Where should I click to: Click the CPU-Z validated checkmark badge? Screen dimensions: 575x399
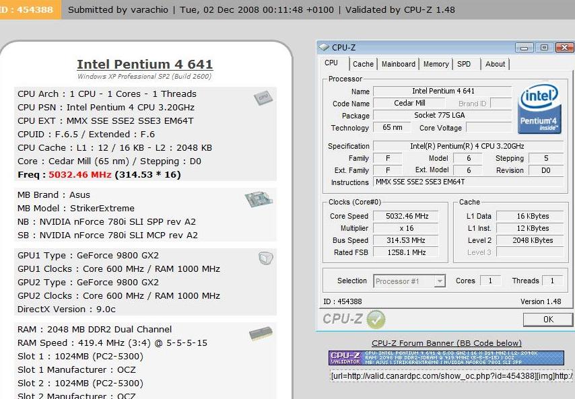376,319
